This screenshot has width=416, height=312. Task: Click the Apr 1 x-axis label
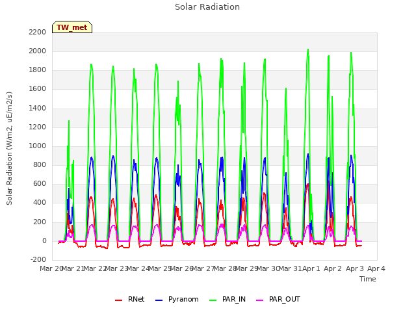click(311, 268)
